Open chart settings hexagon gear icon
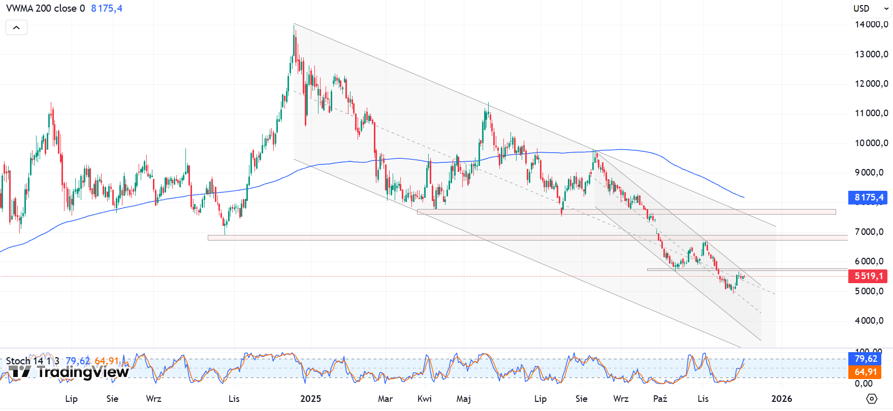This screenshot has width=893, height=411. (872, 398)
